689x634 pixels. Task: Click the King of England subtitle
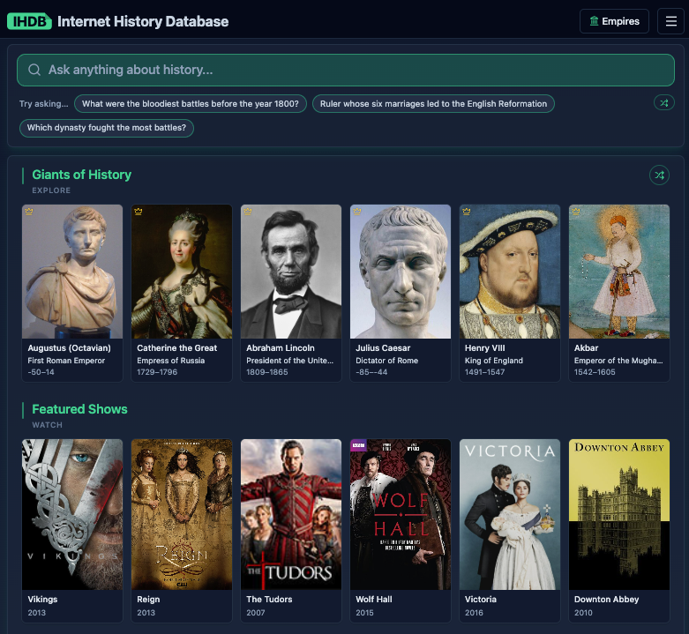[494, 361]
